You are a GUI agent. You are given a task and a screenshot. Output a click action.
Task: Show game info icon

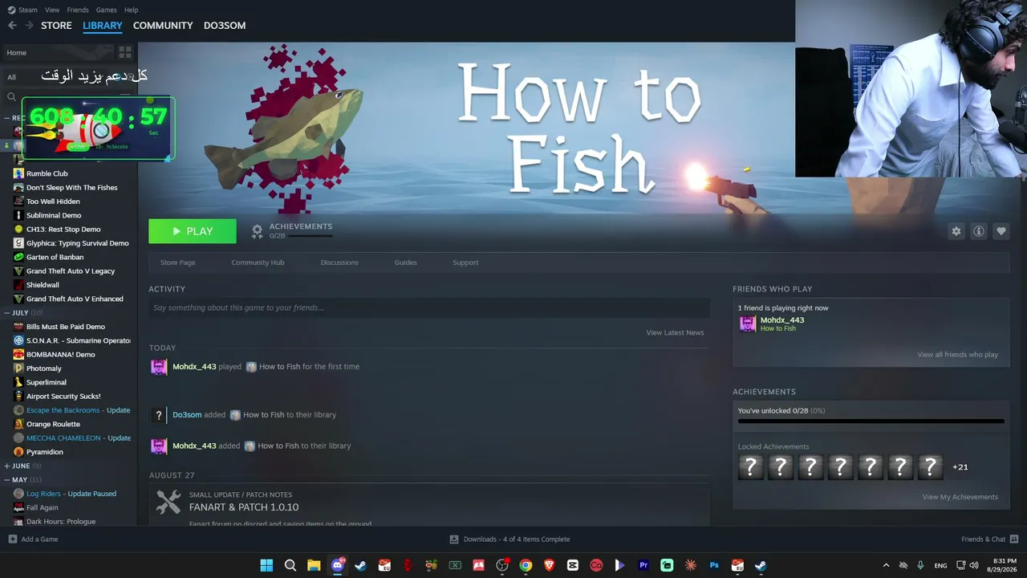pos(978,231)
